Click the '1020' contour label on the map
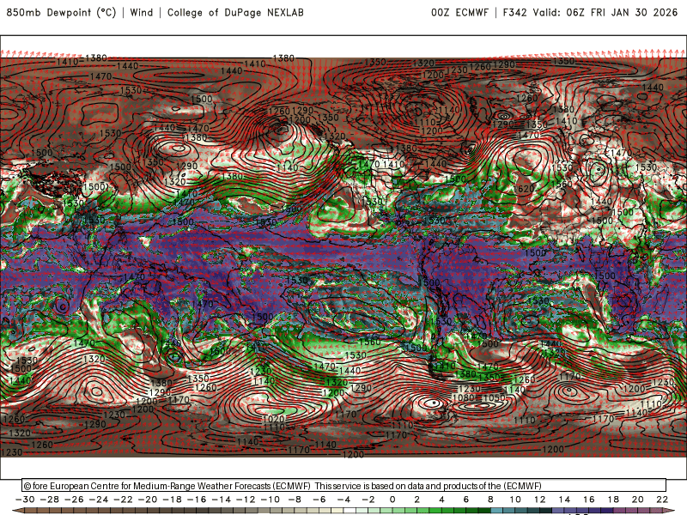This screenshot has width=687, height=515. (274, 419)
